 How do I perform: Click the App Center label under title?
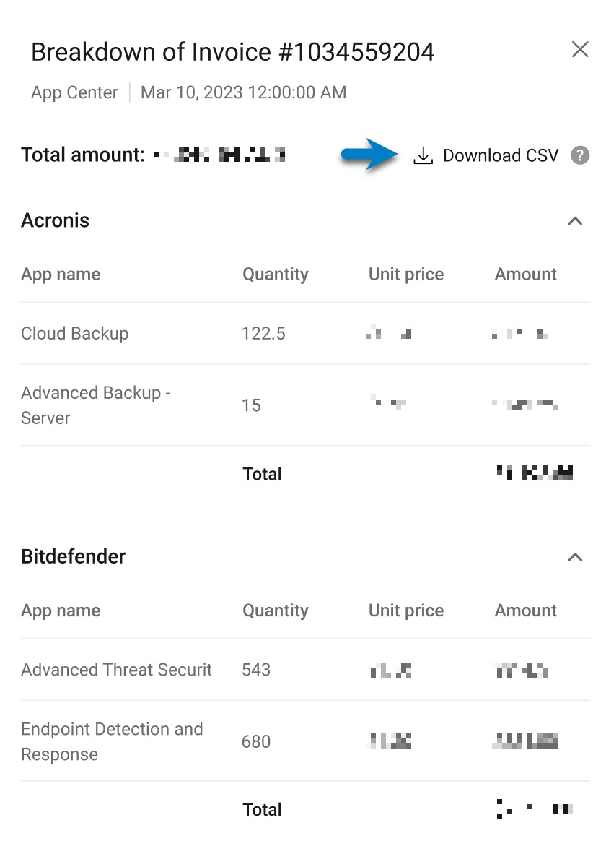74,92
